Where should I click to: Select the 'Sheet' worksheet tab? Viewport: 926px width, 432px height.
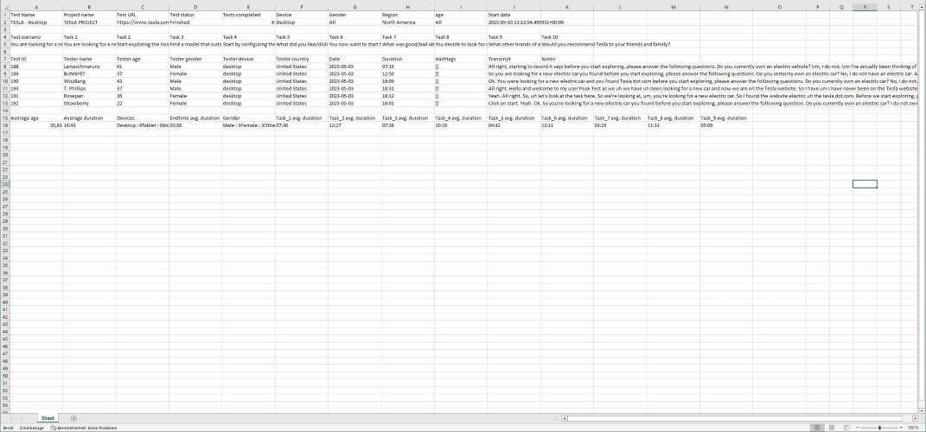pos(48,418)
